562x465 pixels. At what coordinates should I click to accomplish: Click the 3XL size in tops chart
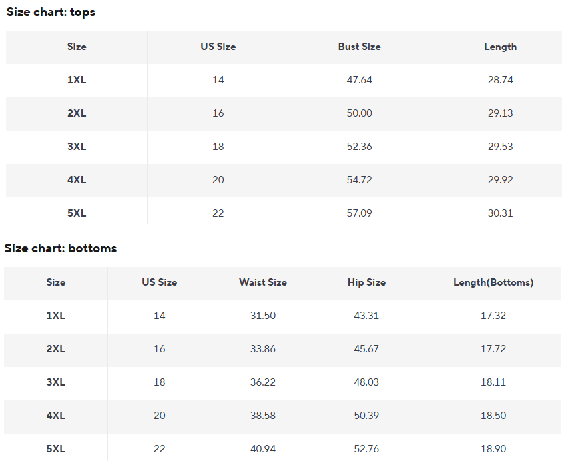(x=77, y=147)
